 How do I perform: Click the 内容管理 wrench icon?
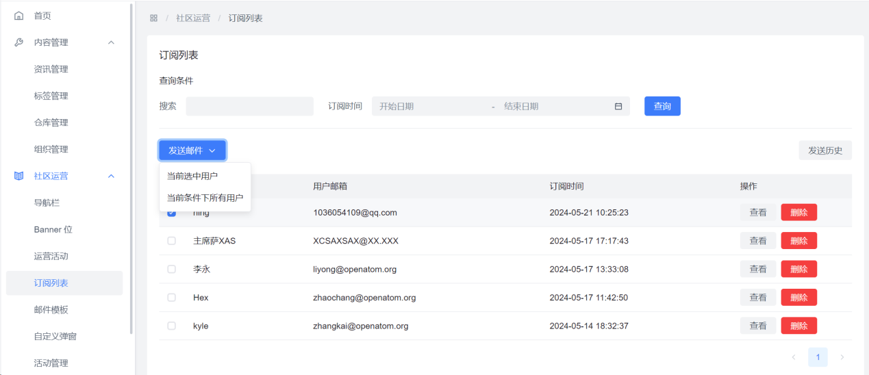19,42
